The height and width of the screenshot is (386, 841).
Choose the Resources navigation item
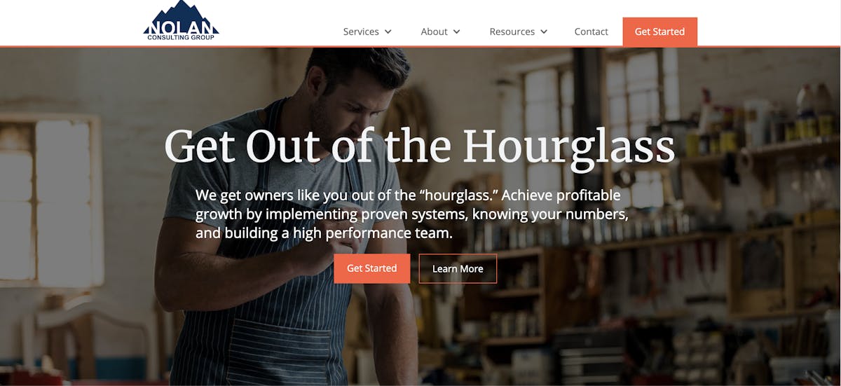click(x=512, y=32)
